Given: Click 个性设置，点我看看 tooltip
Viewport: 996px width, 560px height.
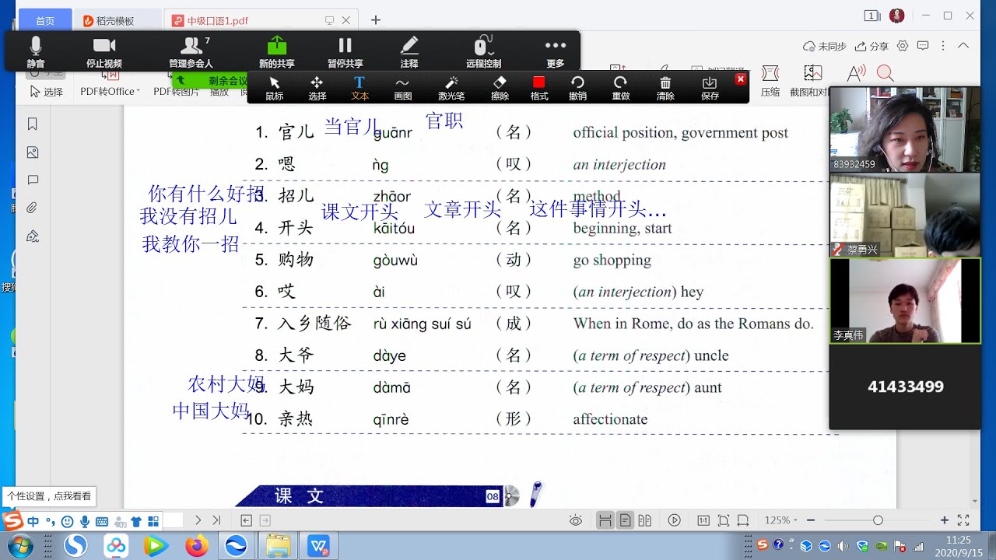Looking at the screenshot, I should [x=50, y=495].
